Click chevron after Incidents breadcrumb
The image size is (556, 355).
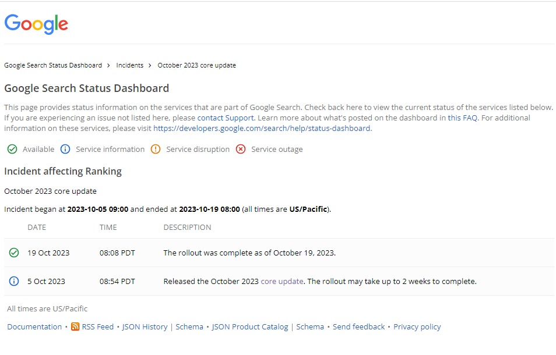150,66
